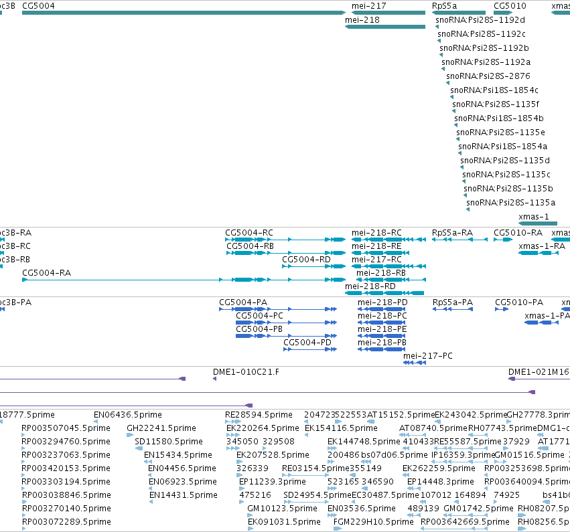Select snoRNA:Psi18S-1854b label

(x=499, y=118)
